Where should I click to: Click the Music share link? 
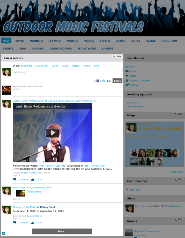(x=65, y=66)
